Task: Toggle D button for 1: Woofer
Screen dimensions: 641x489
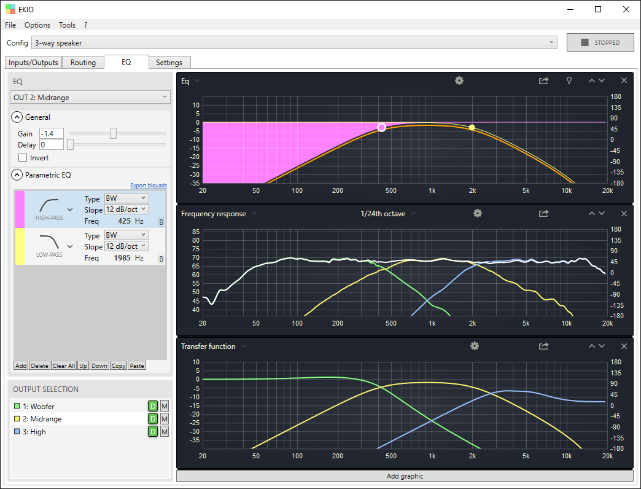Action: [152, 406]
